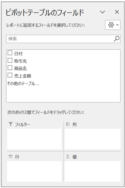Click the empty 列 drop area
The height and width of the screenshot is (188, 125).
tap(92, 139)
